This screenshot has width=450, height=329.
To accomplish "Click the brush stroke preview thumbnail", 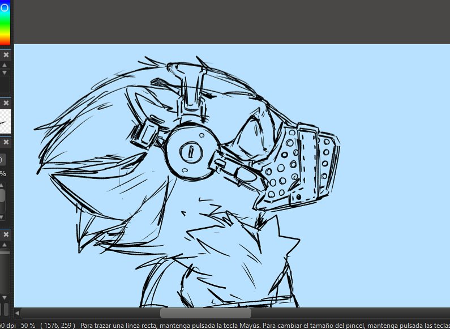I will click(x=5, y=121).
